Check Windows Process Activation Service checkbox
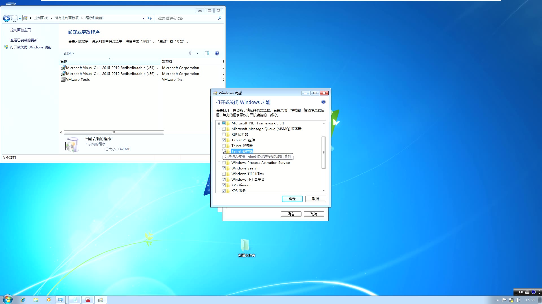 click(x=224, y=163)
